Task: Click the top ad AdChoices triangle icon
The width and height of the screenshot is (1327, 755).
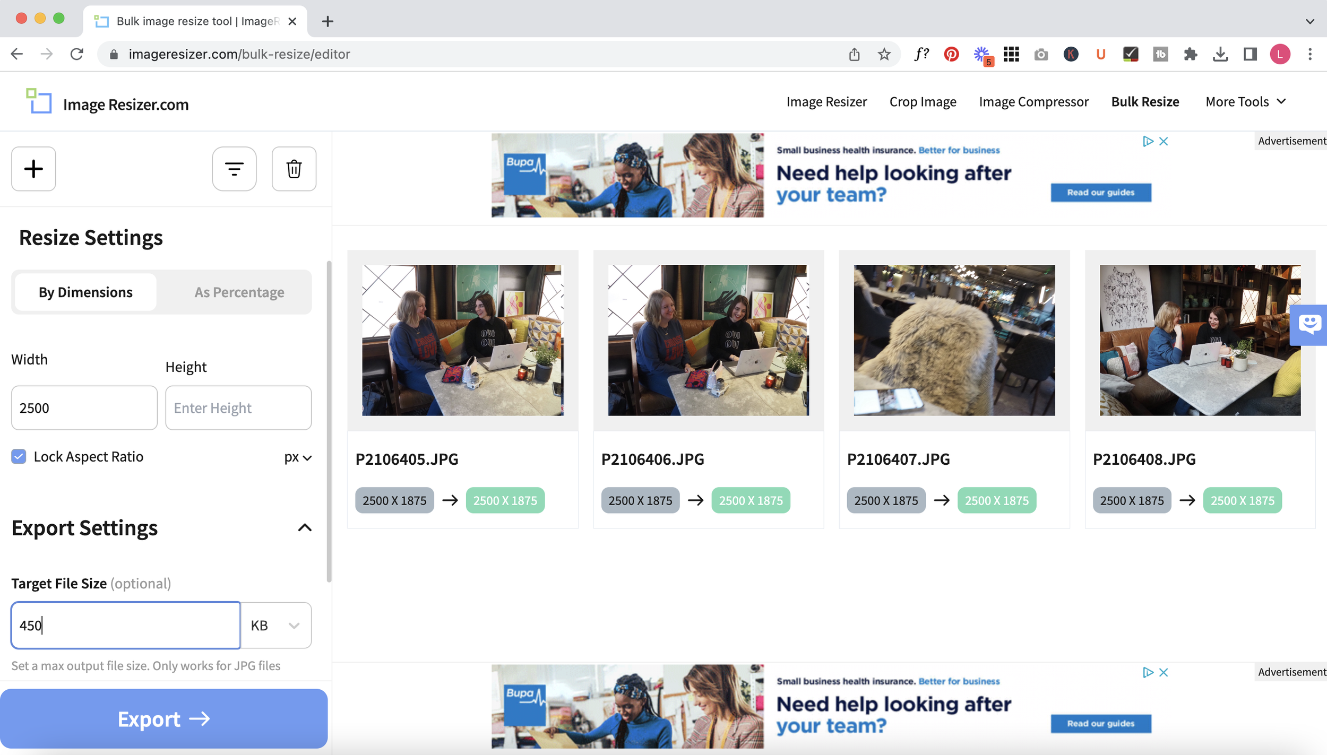Action: pos(1148,141)
